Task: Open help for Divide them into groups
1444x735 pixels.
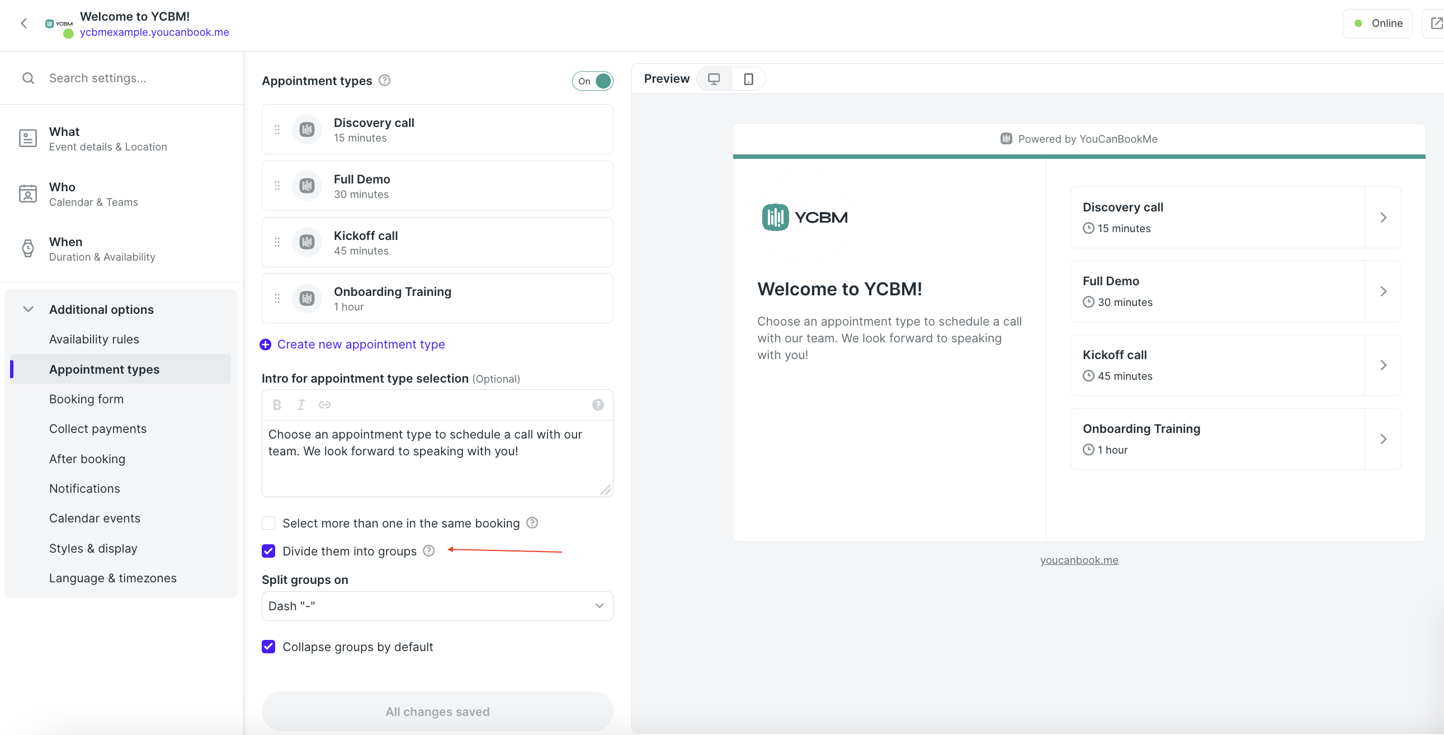Action: click(429, 550)
